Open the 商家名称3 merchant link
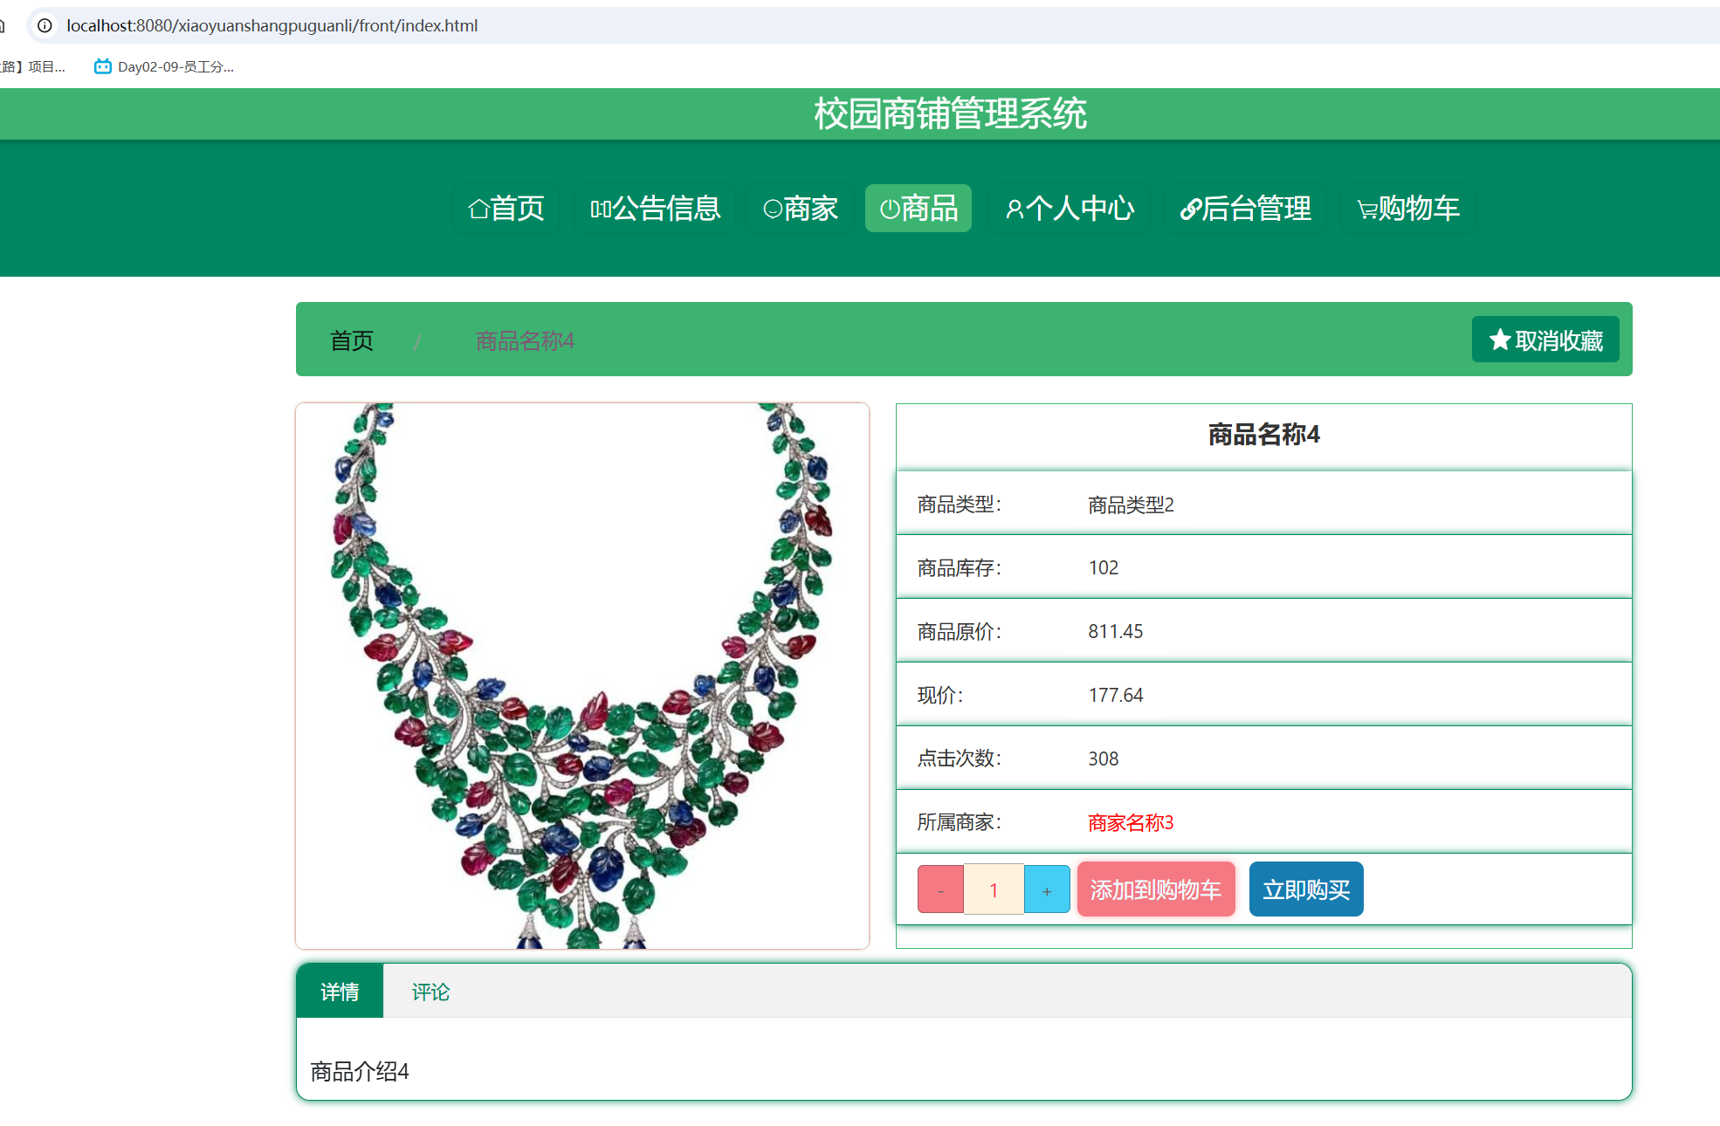Screen dimensions: 1720x1126 tap(1129, 822)
